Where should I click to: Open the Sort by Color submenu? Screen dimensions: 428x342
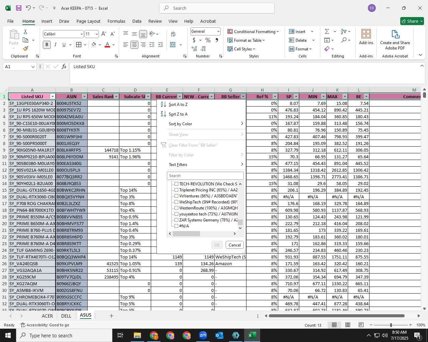click(x=201, y=124)
